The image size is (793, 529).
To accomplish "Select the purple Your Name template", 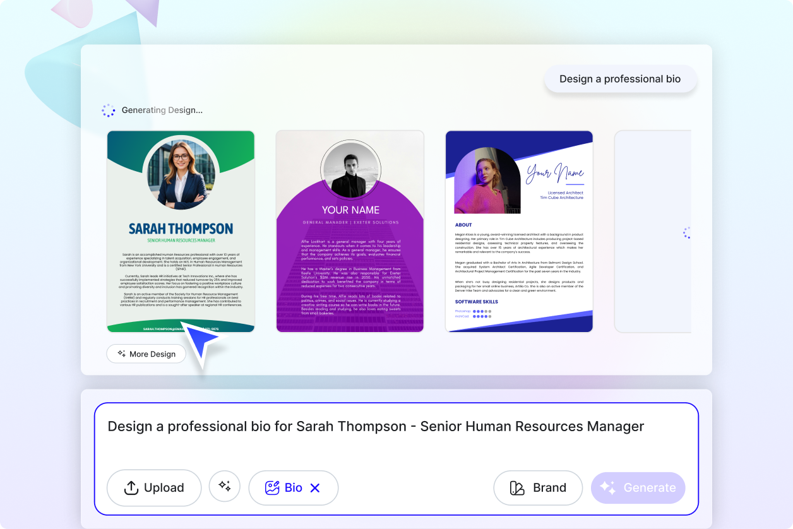I will click(350, 231).
